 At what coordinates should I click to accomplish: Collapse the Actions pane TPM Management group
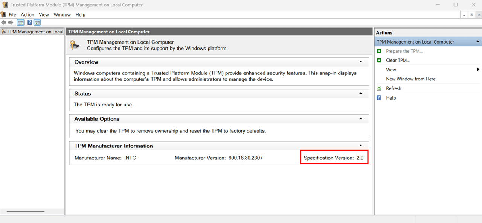point(478,42)
